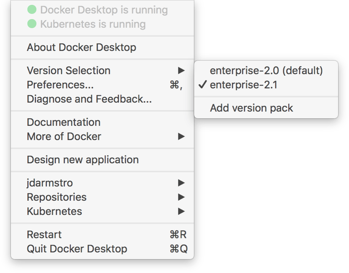349x273 pixels.
Task: Click the ⌘R shortcut beside Restart
Action: [x=178, y=234]
